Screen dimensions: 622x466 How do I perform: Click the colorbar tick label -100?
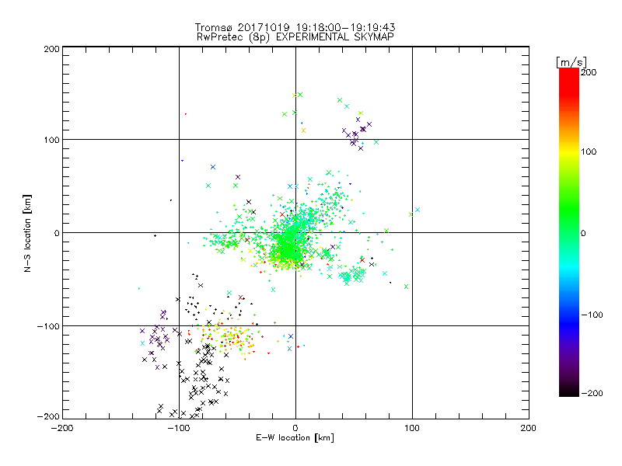click(591, 315)
